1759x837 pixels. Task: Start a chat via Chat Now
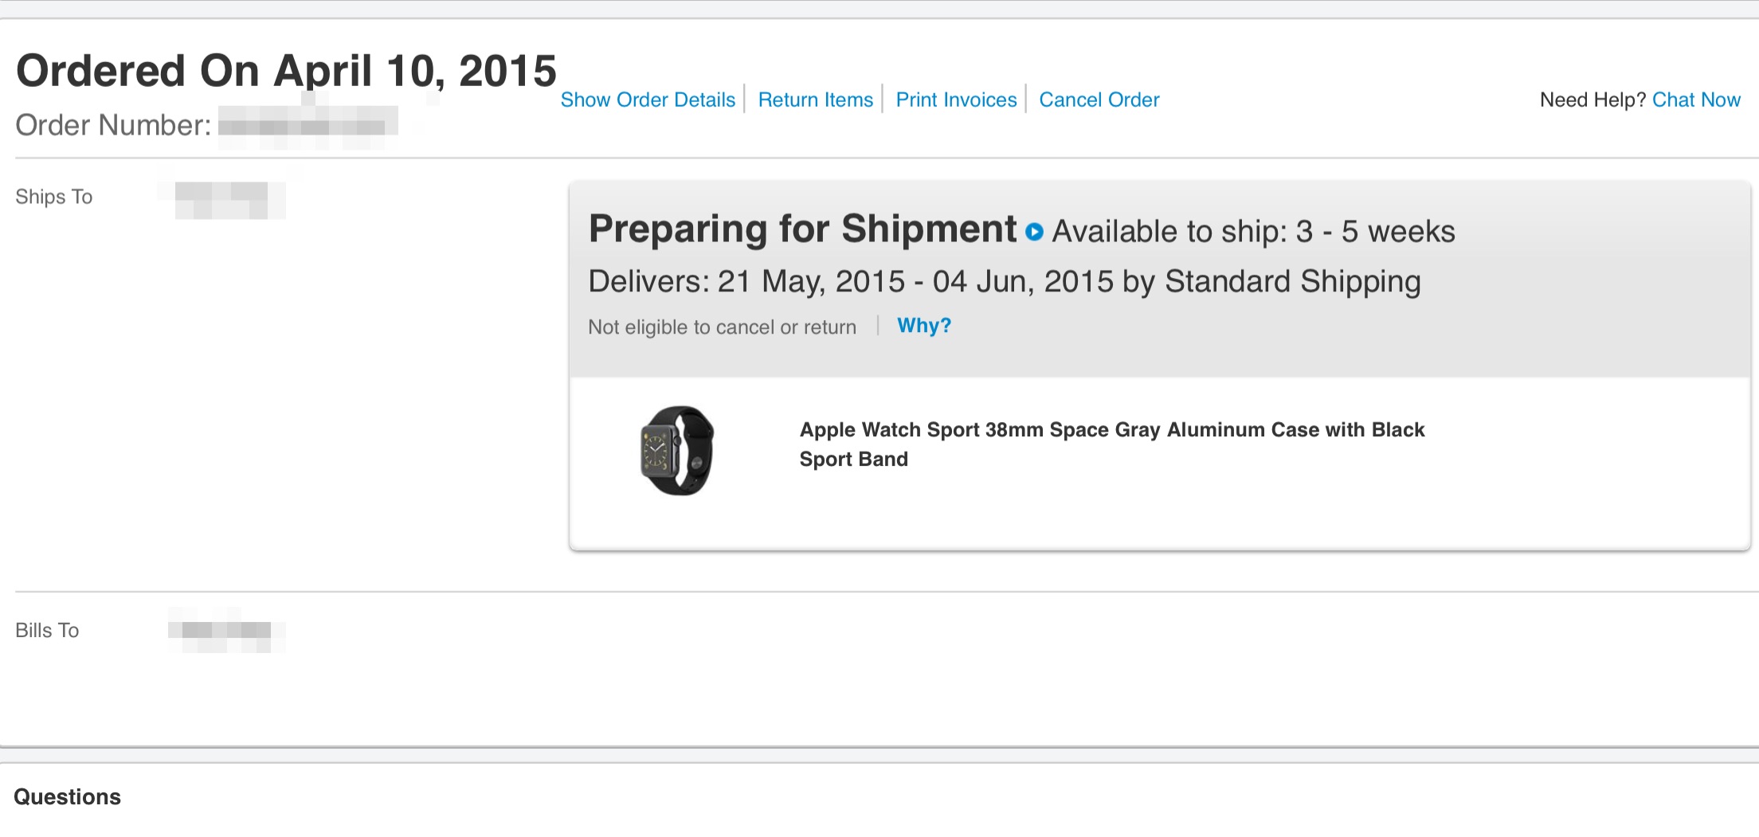[x=1696, y=100]
